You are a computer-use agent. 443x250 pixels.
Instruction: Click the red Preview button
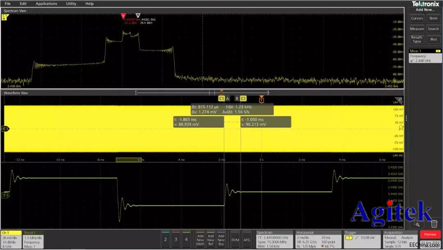430,234
